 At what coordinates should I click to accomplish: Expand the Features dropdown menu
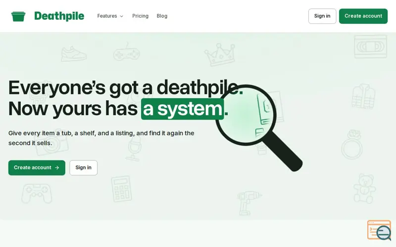point(110,16)
